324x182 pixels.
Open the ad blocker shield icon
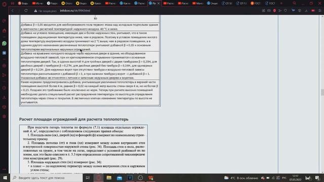pyautogui.click(x=274, y=11)
